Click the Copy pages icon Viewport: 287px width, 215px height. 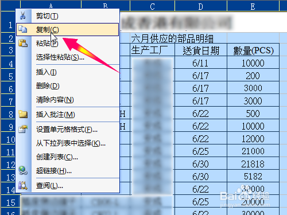click(x=23, y=29)
